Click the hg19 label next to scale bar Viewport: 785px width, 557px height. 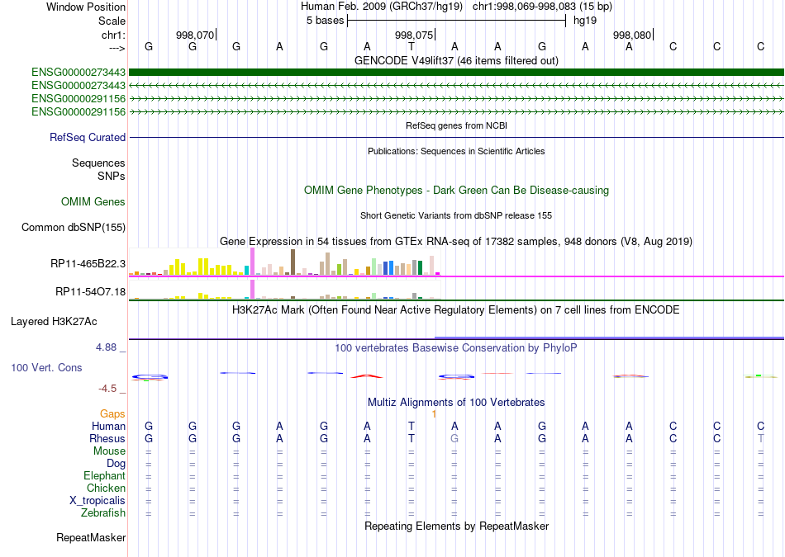point(585,21)
